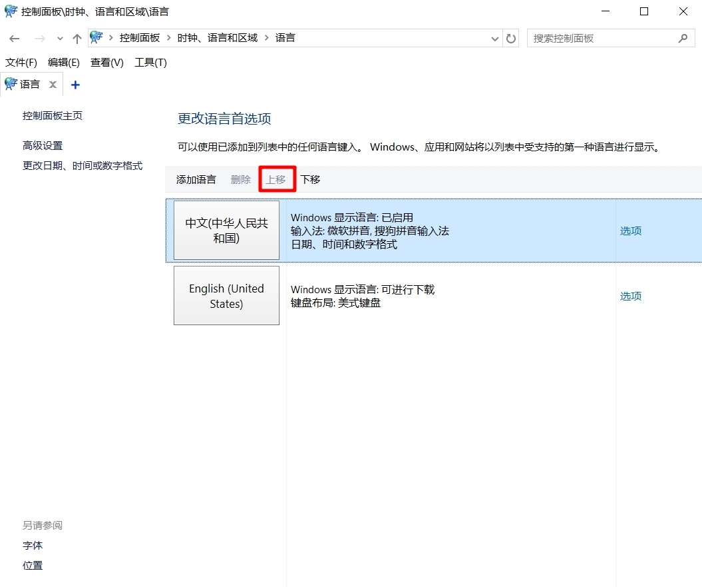Image resolution: width=702 pixels, height=587 pixels.
Task: Click 添加语言 to add a language
Action: [x=196, y=179]
